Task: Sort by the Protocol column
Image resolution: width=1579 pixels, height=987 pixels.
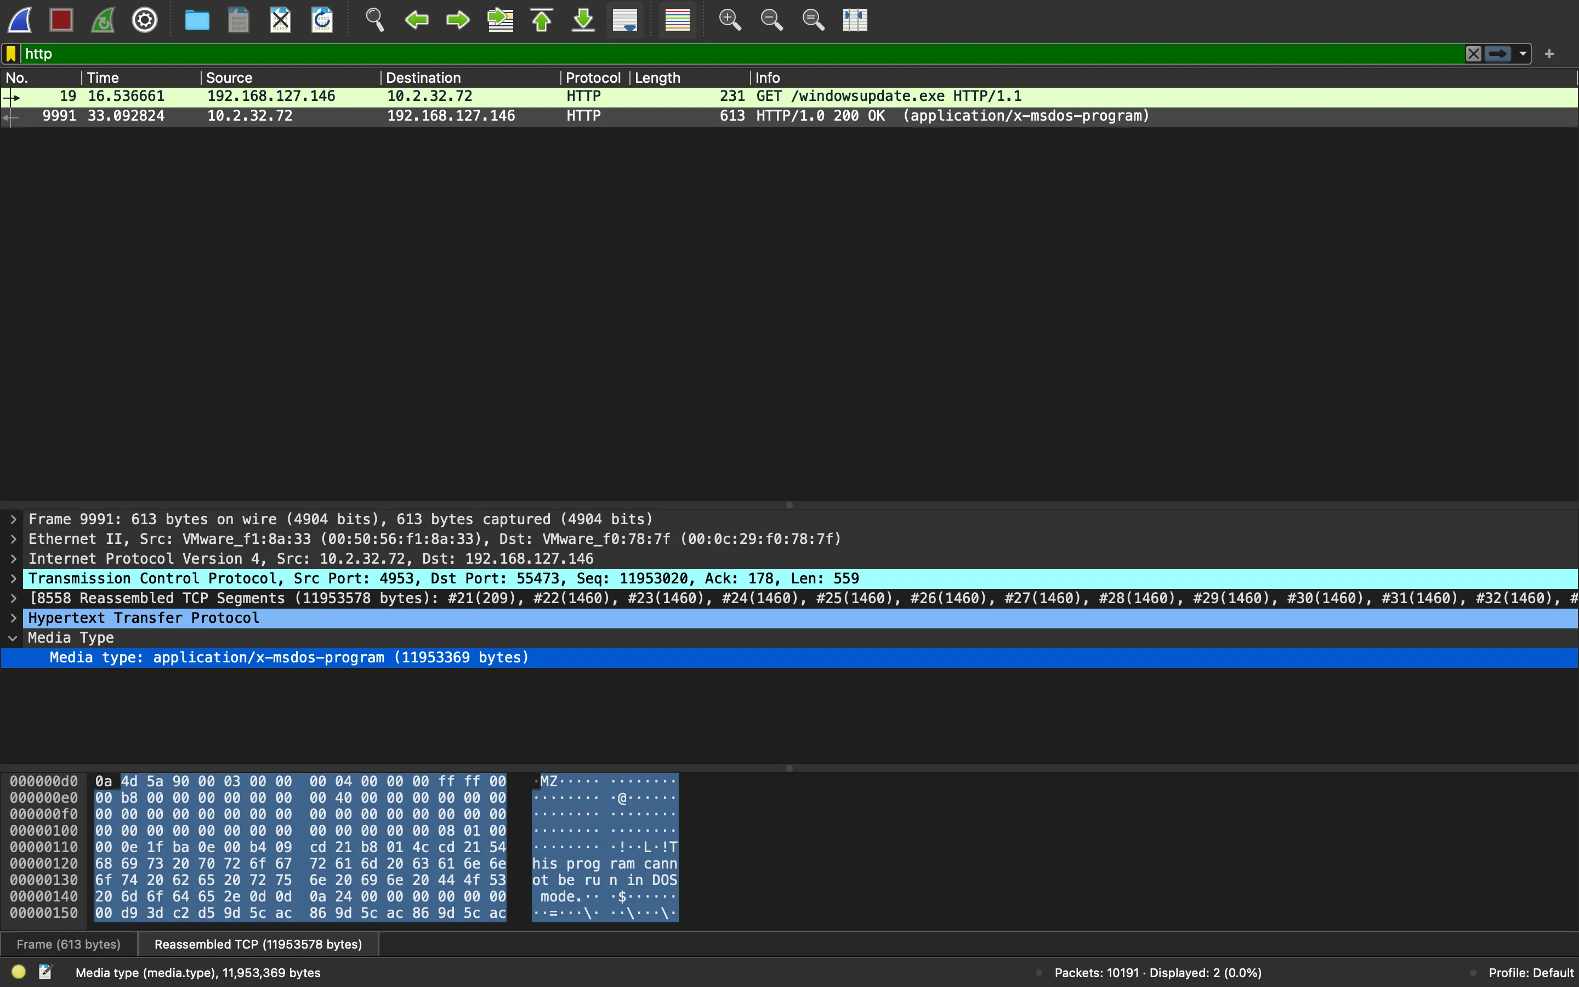Action: tap(595, 78)
